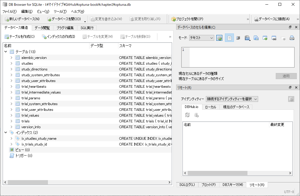Click inside the cell editor text area
Image resolution: width=300 pixels, height=196 pixels.
242,57
